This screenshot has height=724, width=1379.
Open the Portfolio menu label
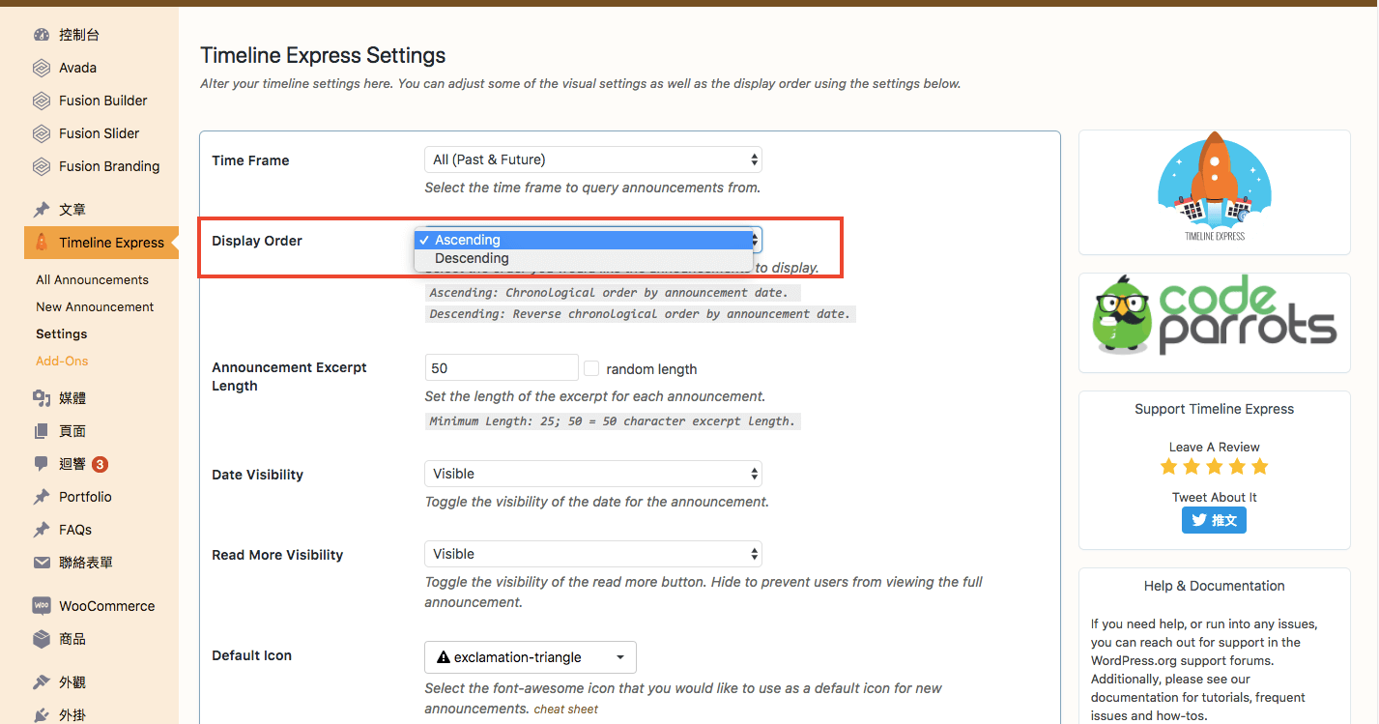pyautogui.click(x=85, y=497)
